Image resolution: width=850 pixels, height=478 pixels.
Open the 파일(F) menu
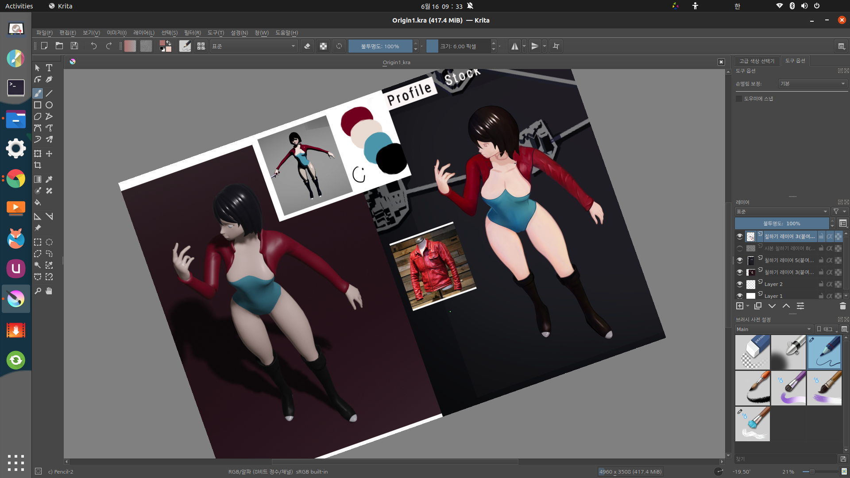(44, 33)
